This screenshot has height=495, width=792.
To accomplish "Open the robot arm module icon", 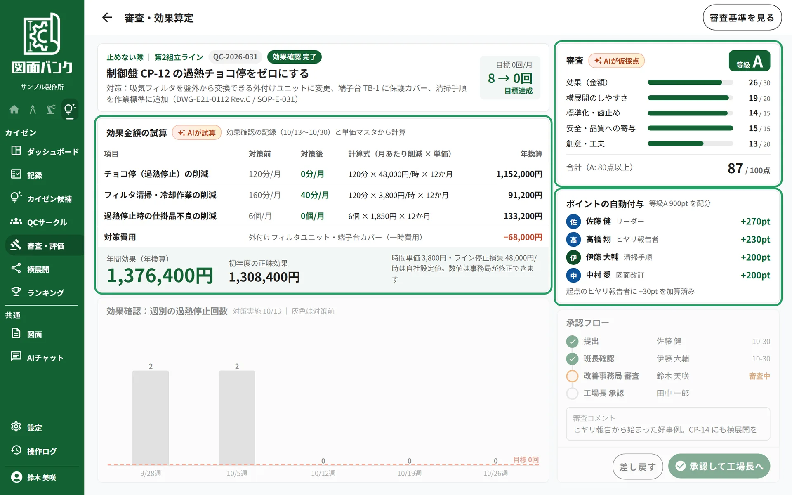I will [51, 109].
